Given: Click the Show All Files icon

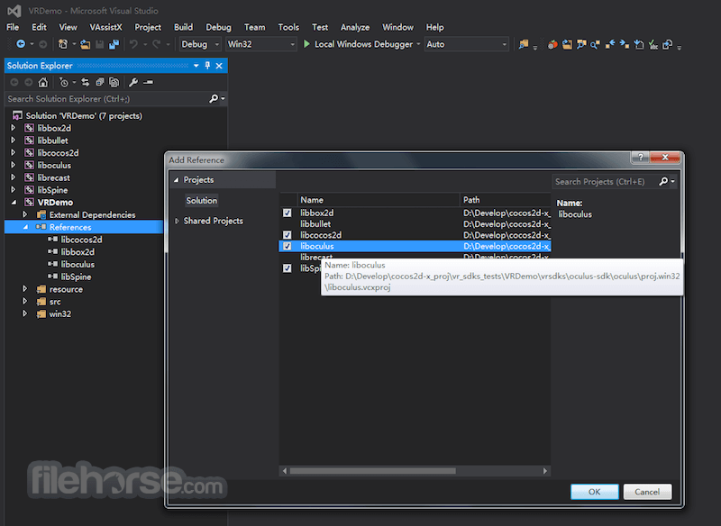Looking at the screenshot, I should 114,82.
